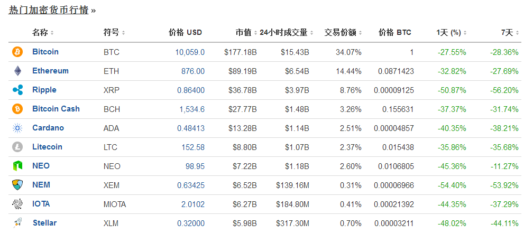The height and width of the screenshot is (234, 524).
Task: Sort by 1天 (%) change header
Action: coord(448,33)
